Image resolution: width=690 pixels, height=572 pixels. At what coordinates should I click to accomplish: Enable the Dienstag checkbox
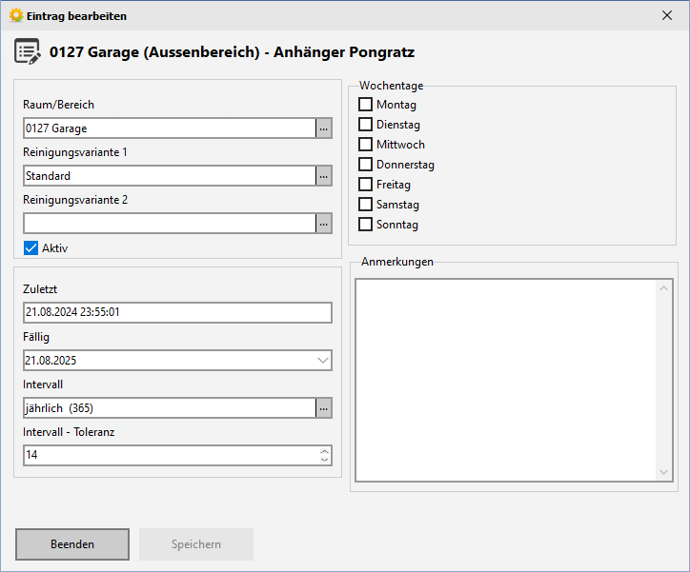(x=365, y=125)
